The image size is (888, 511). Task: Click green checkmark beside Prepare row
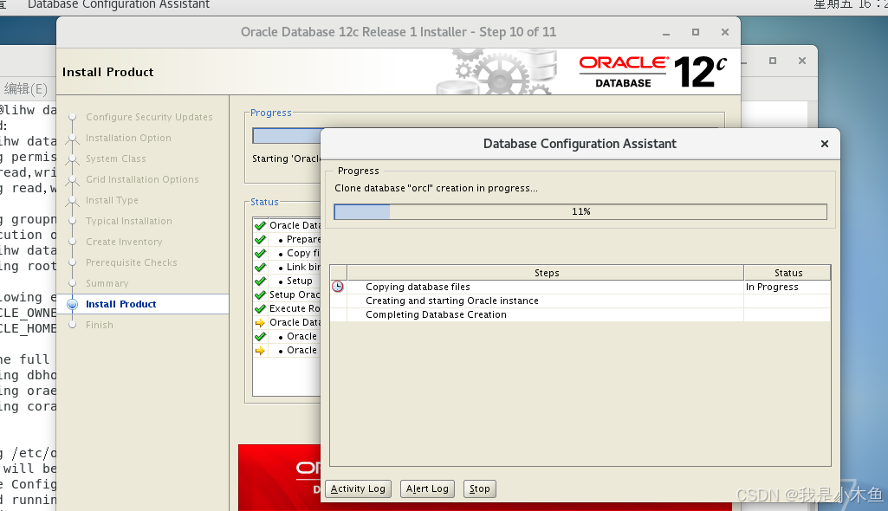[261, 239]
